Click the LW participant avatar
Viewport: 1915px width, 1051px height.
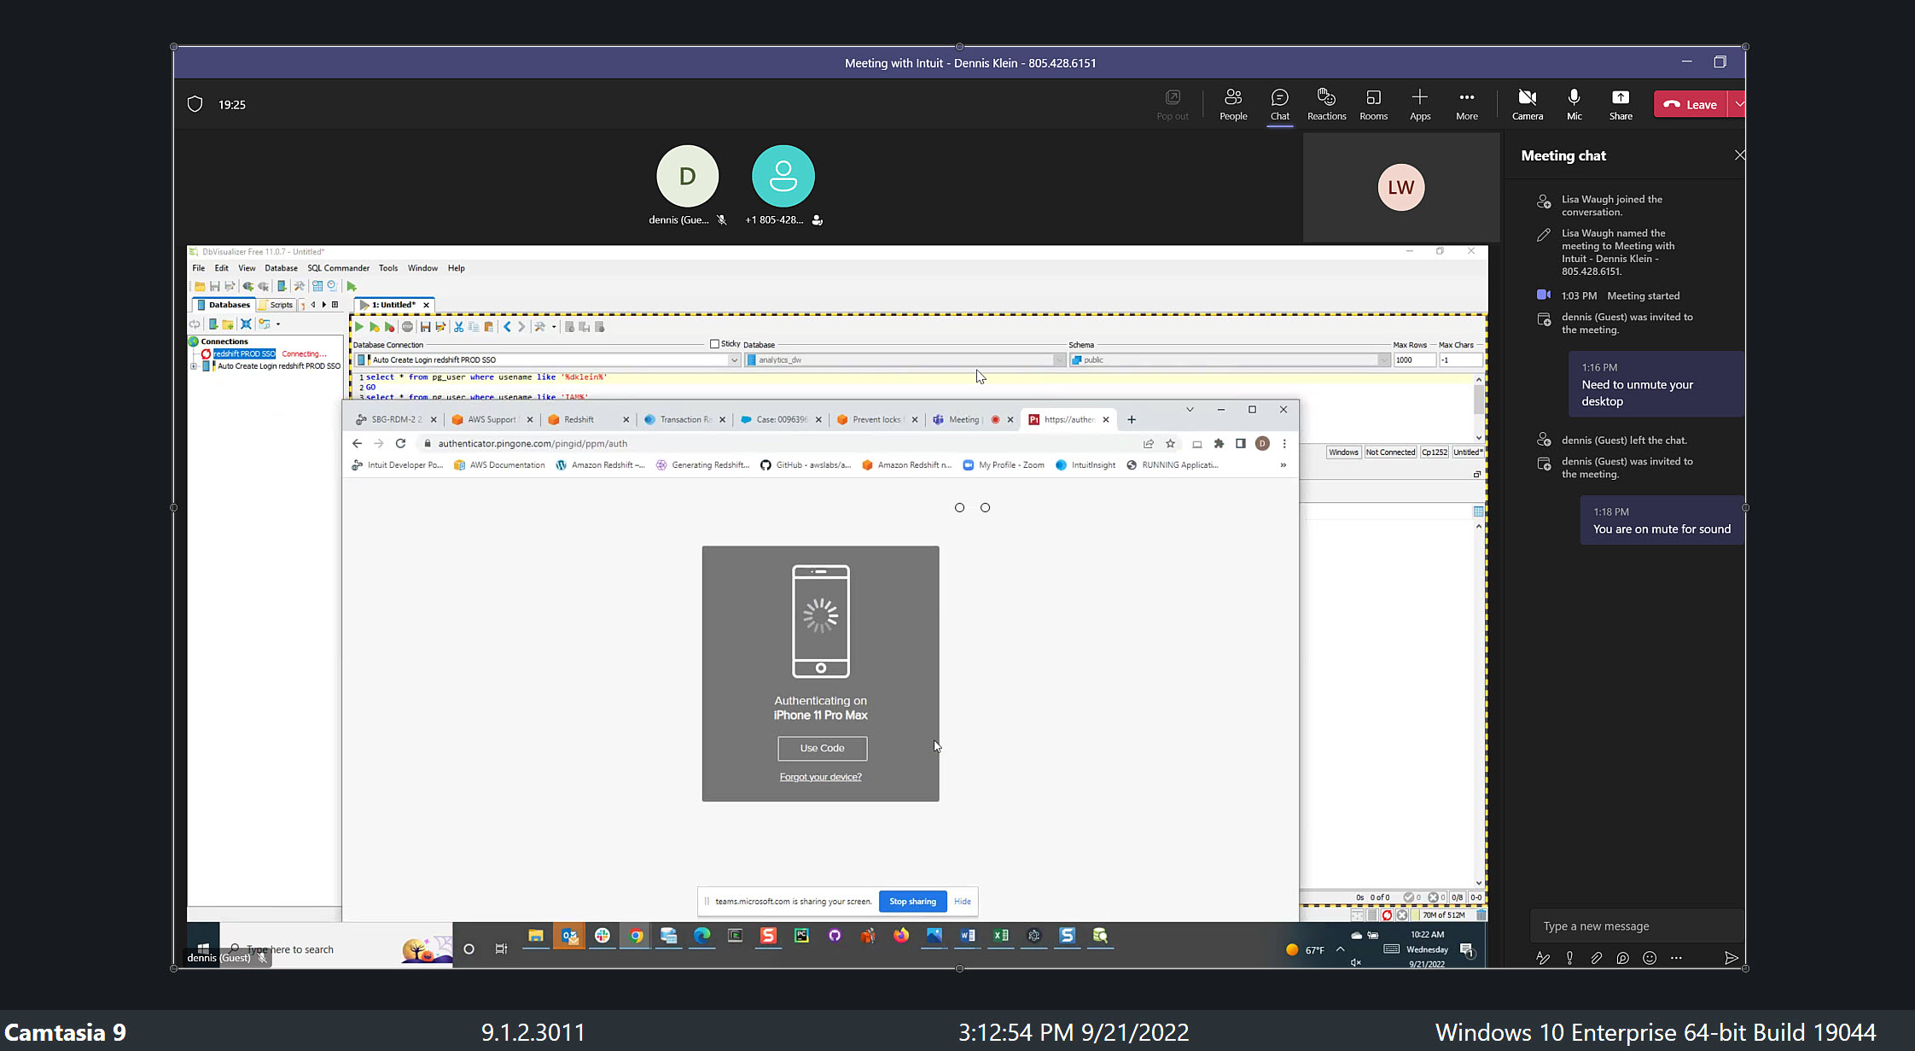[1400, 187]
